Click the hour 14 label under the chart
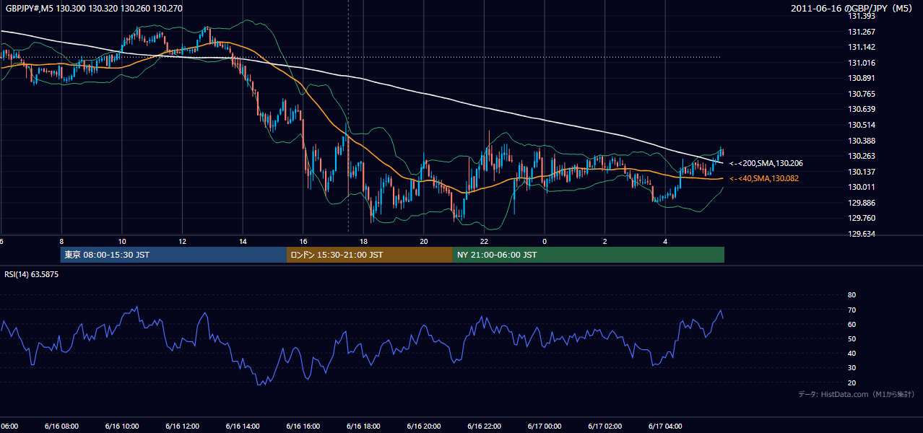The width and height of the screenshot is (923, 433). click(x=243, y=241)
